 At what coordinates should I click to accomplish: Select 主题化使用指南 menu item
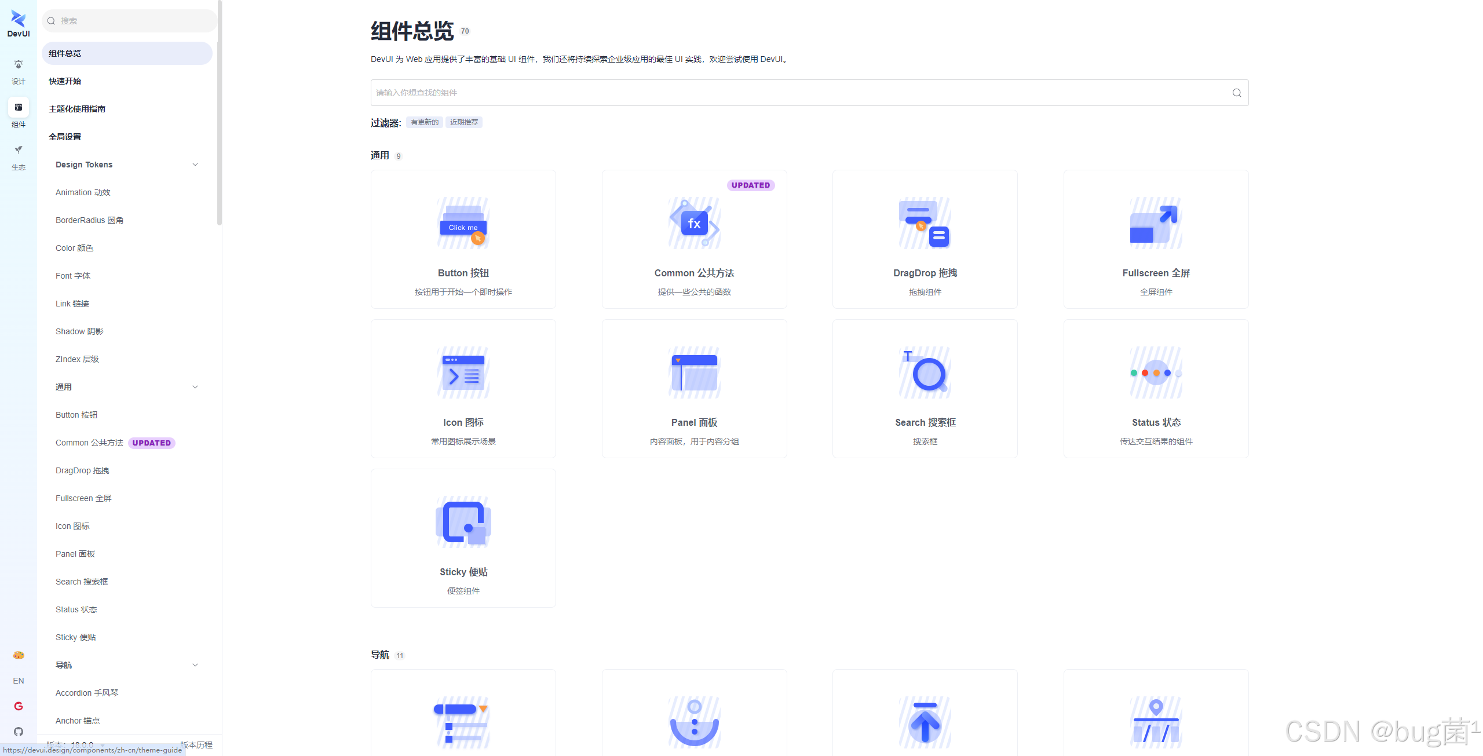(77, 109)
